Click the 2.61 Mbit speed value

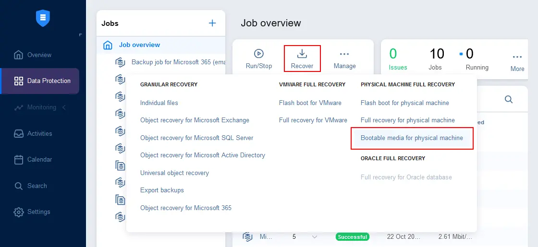point(455,237)
